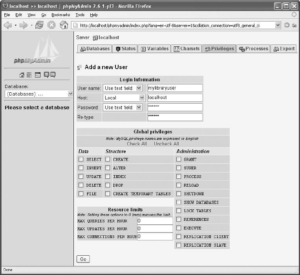Image resolution: width=300 pixels, height=275 pixels.
Task: Open the SQL query window icon
Action: (38, 75)
